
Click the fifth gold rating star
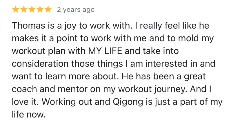(x=48, y=10)
